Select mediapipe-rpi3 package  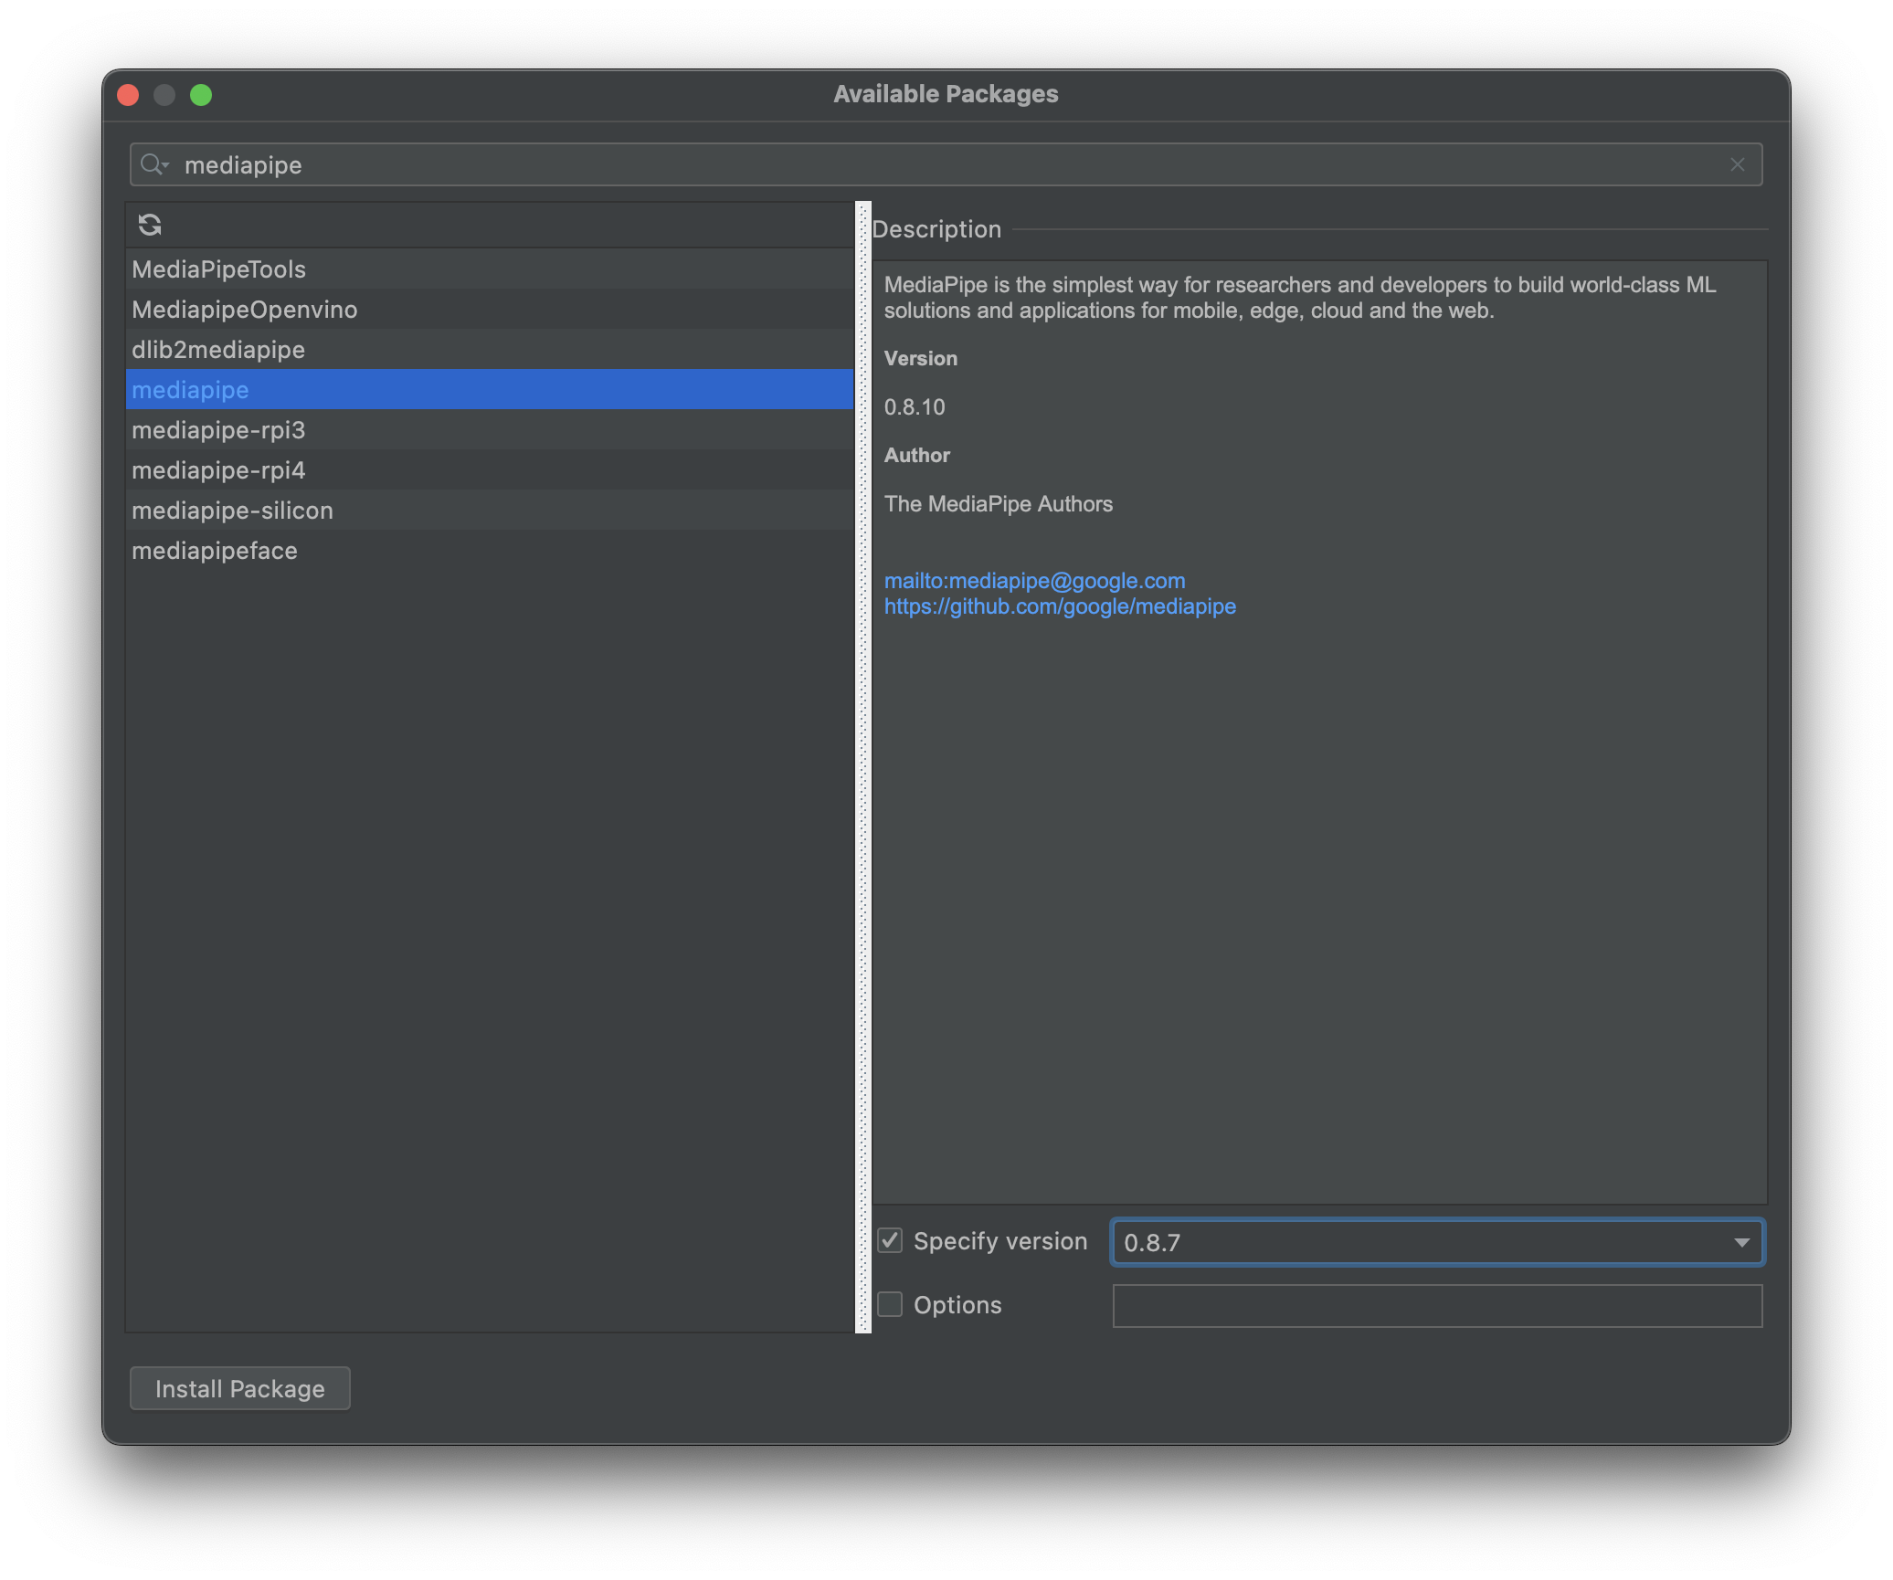218,430
